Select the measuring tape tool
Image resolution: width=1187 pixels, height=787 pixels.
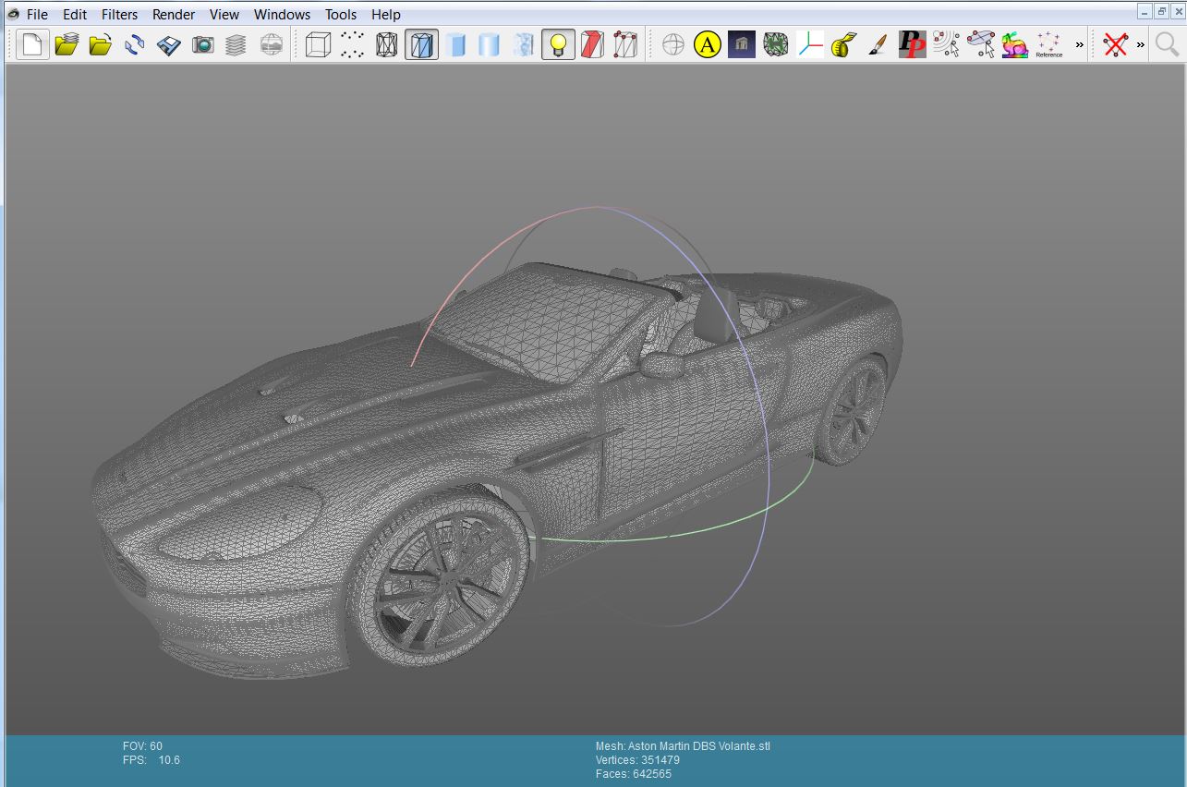pyautogui.click(x=844, y=44)
